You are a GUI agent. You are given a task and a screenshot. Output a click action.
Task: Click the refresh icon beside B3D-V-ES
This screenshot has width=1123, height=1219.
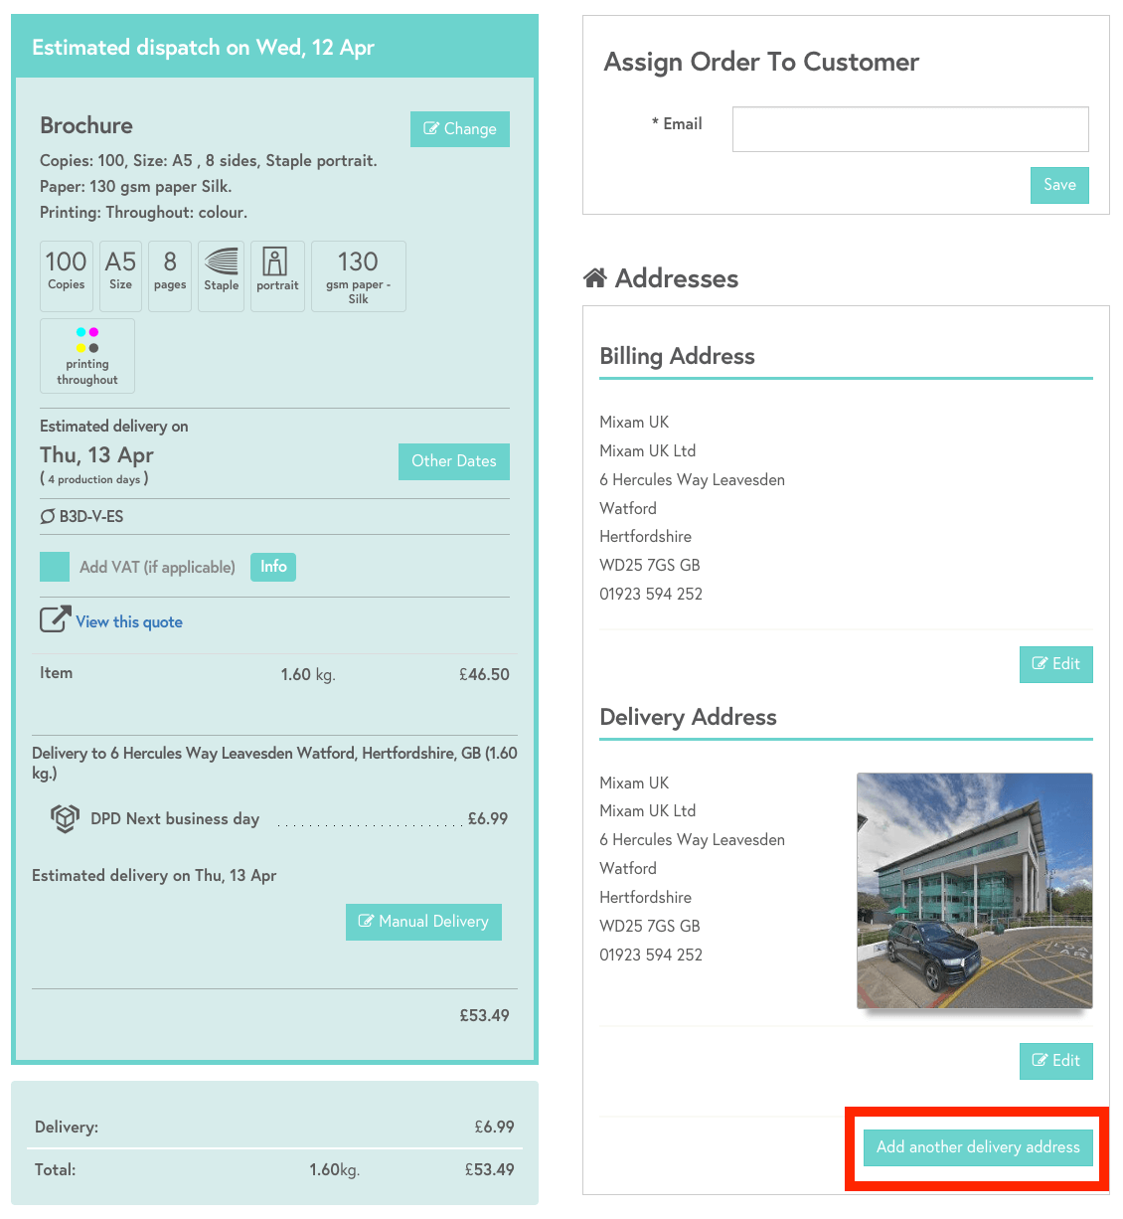coord(48,516)
